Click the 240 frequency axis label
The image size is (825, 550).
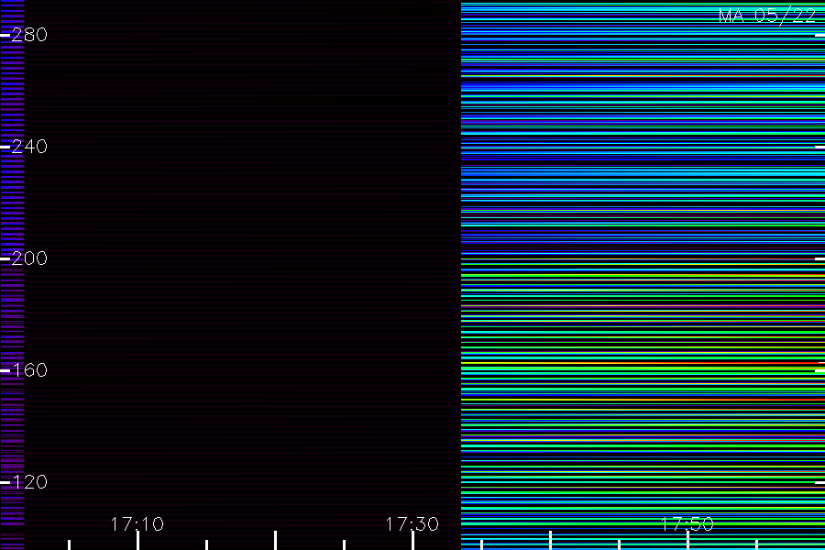click(29, 147)
